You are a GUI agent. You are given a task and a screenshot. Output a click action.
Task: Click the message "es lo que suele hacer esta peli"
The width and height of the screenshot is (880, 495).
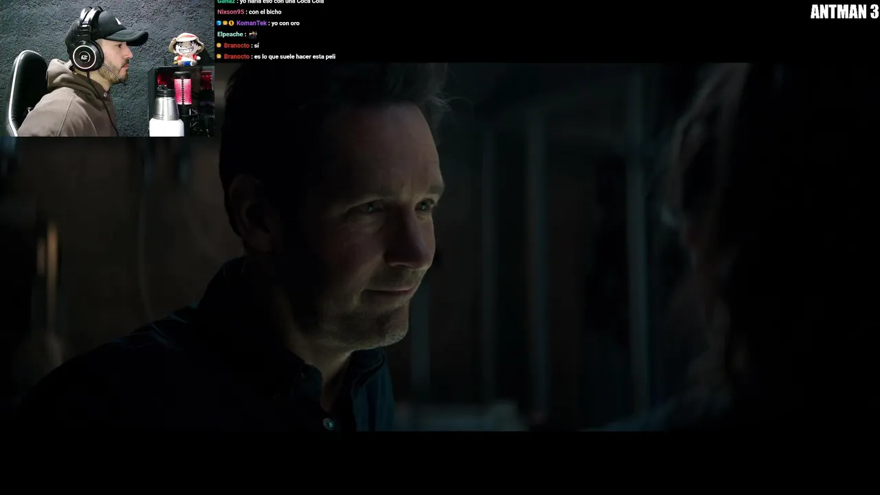coord(295,56)
